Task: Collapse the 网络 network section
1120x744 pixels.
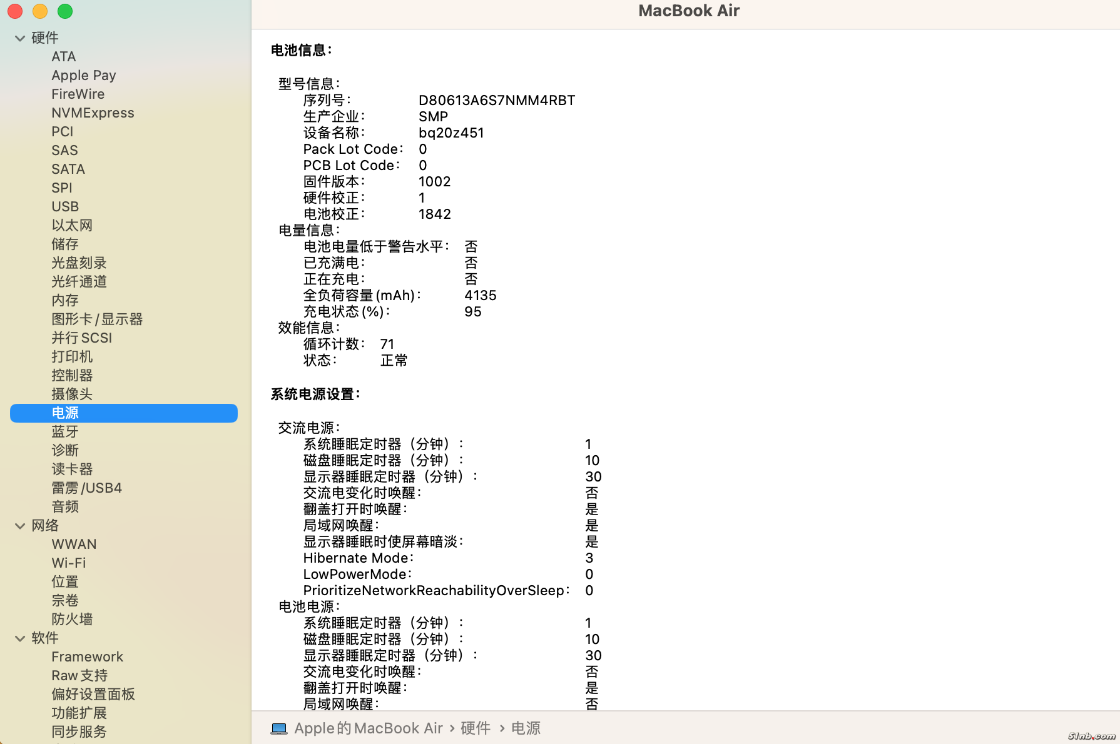Action: pyautogui.click(x=20, y=526)
